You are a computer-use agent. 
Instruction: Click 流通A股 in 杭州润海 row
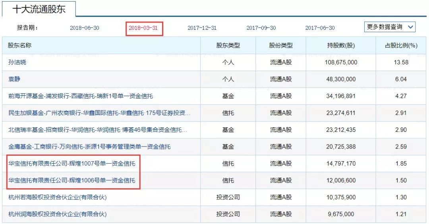click(281, 214)
